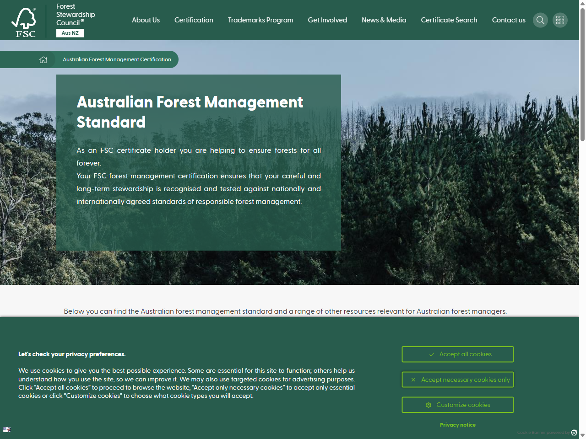The width and height of the screenshot is (586, 439).
Task: Open Certificate Search in navigation
Action: click(449, 20)
